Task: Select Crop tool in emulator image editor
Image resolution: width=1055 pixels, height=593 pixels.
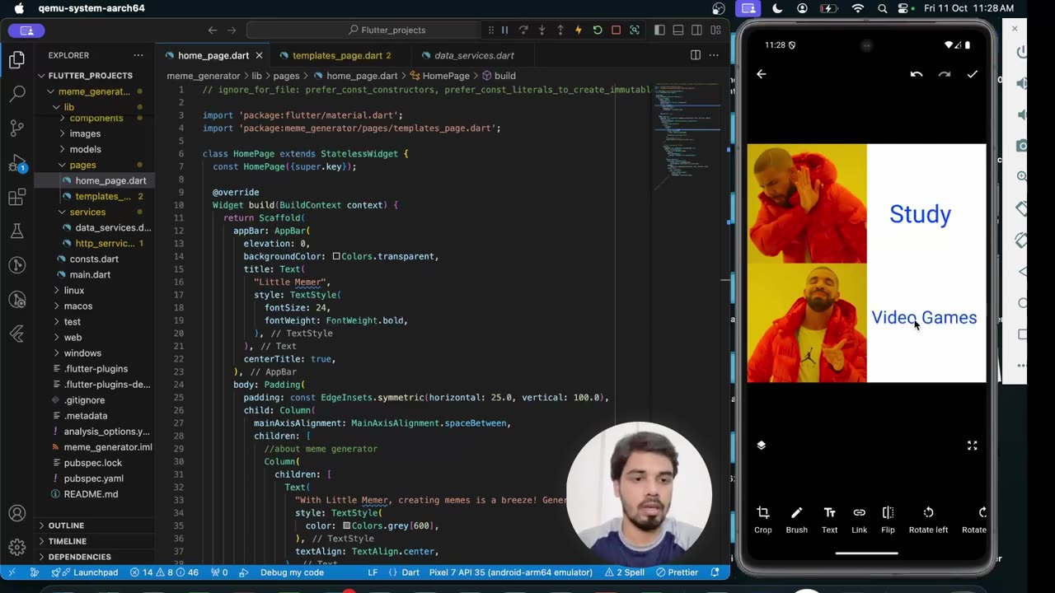Action: (x=763, y=521)
